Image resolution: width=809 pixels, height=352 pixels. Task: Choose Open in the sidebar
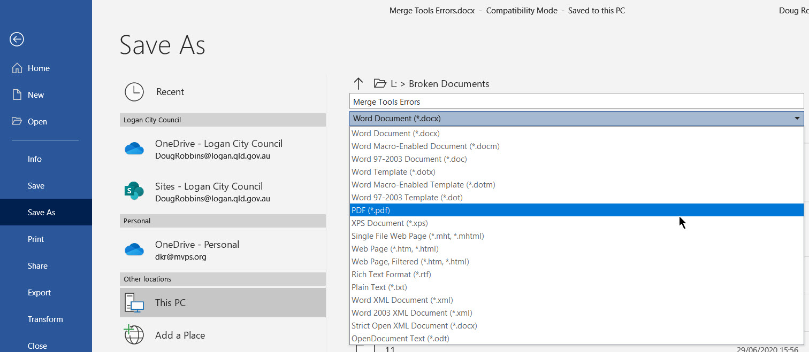(x=46, y=122)
